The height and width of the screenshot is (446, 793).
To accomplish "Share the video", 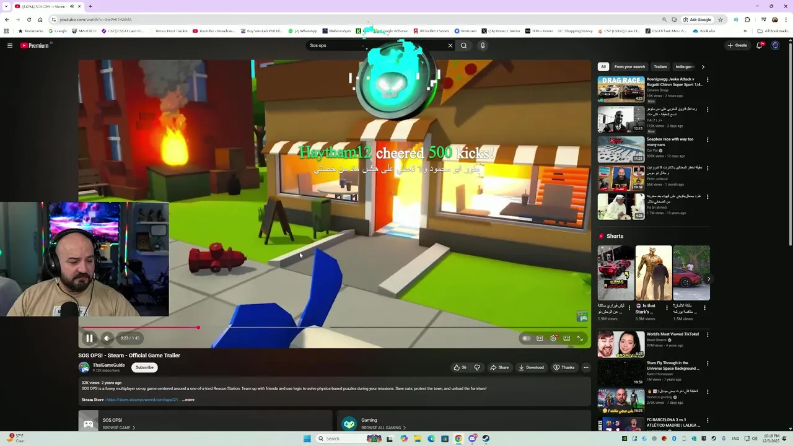I will coord(499,367).
